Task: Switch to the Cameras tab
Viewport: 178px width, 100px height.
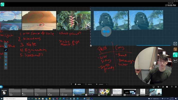Action: [x=100, y=84]
